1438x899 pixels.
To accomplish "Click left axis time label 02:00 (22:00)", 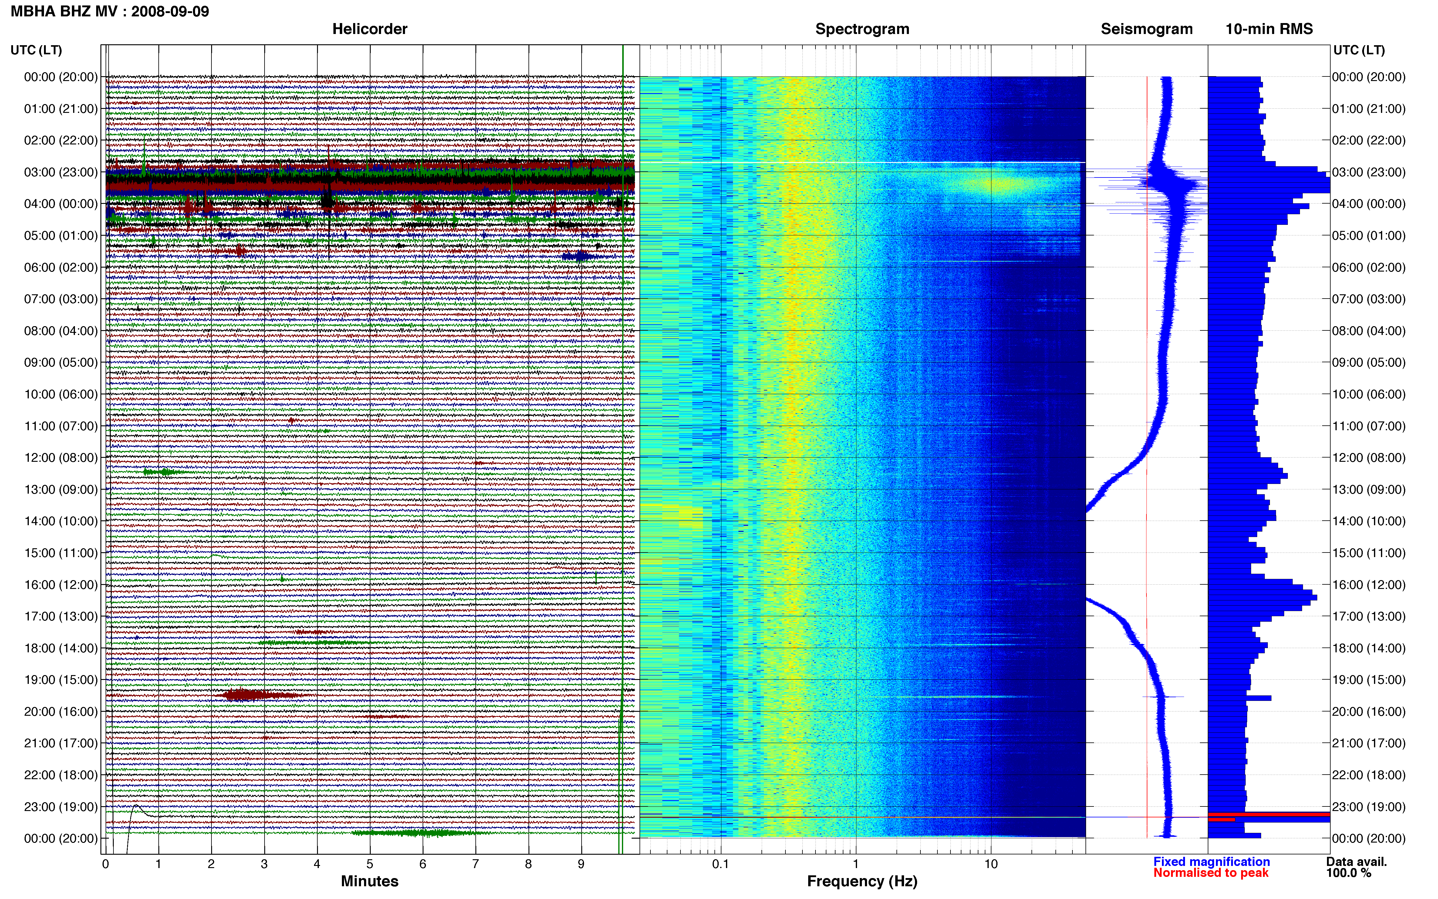I will 61,140.
